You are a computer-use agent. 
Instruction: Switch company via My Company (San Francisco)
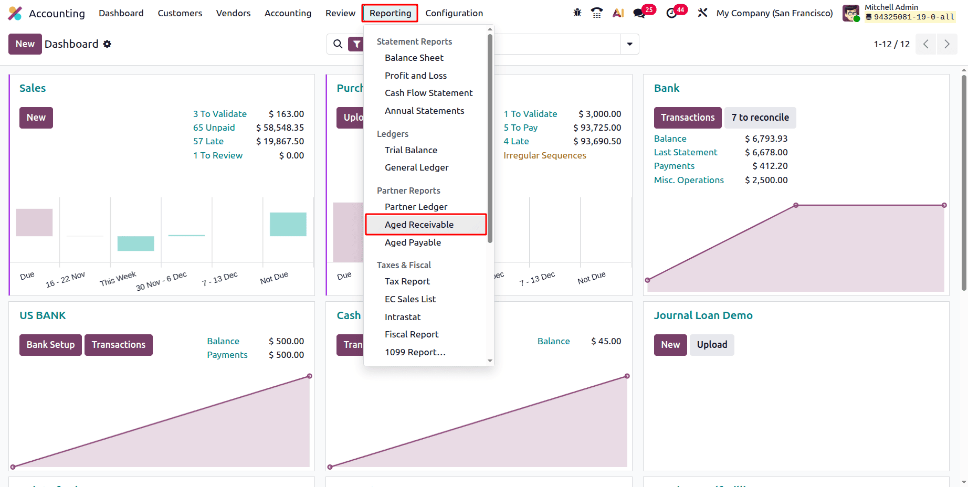pyautogui.click(x=775, y=13)
